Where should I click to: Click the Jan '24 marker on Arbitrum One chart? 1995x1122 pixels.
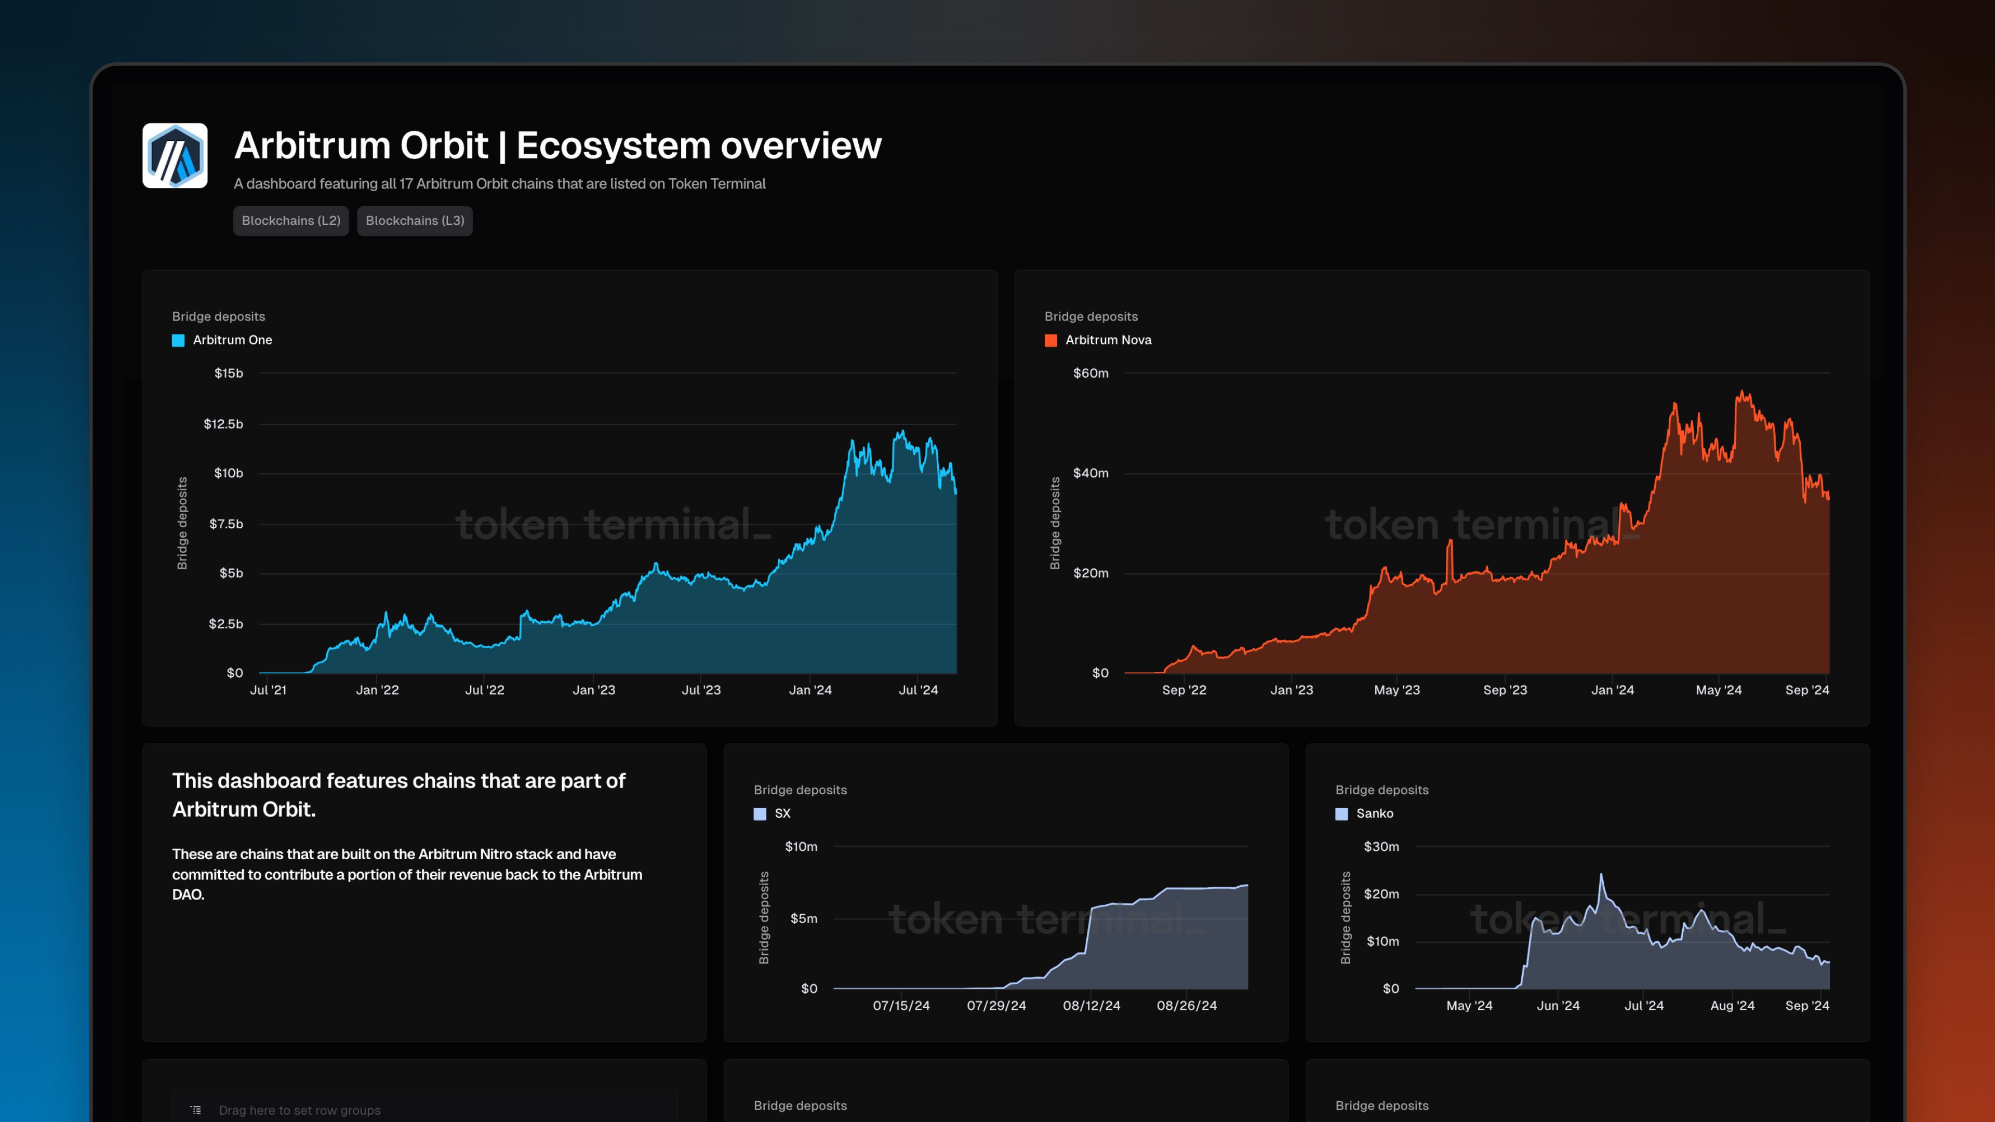(810, 689)
